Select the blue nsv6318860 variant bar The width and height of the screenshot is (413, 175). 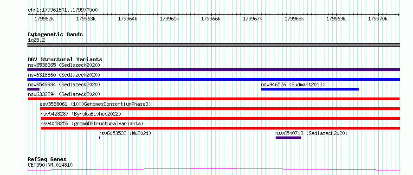click(x=213, y=79)
